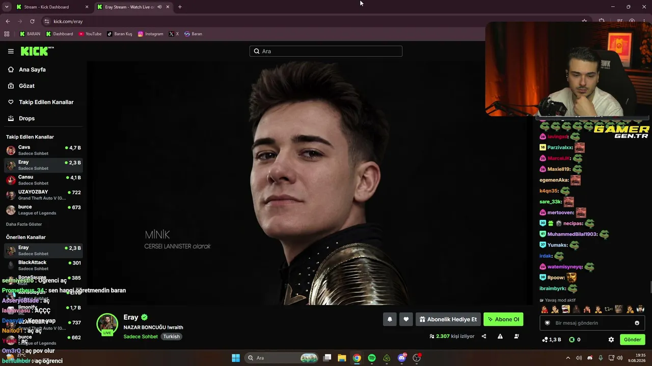Click the chat identity shield icon
Viewport: 652px width, 366px height.
point(548,323)
